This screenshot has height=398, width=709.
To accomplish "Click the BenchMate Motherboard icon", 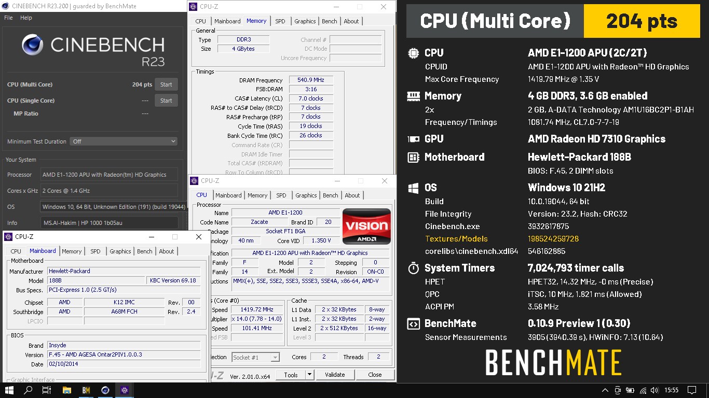I will coord(413,157).
